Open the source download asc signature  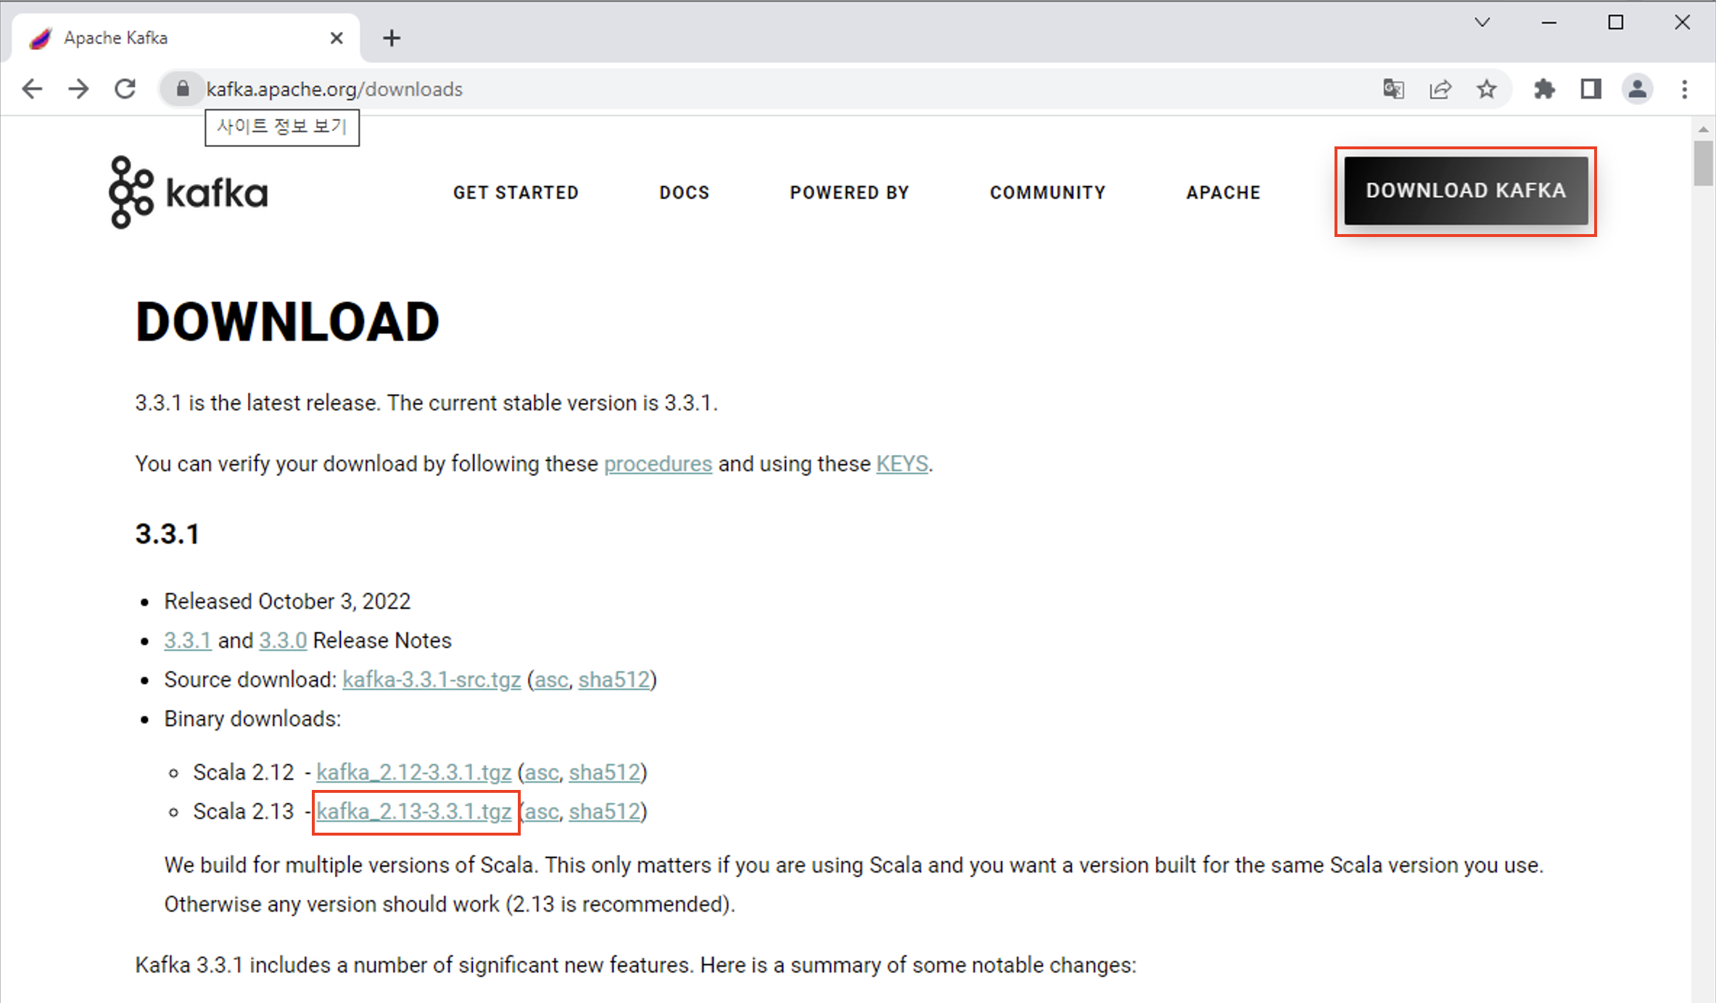551,680
